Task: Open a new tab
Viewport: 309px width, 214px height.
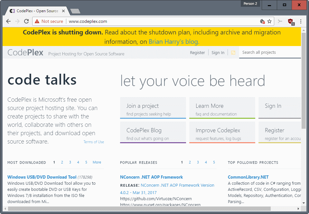Action: (x=75, y=11)
